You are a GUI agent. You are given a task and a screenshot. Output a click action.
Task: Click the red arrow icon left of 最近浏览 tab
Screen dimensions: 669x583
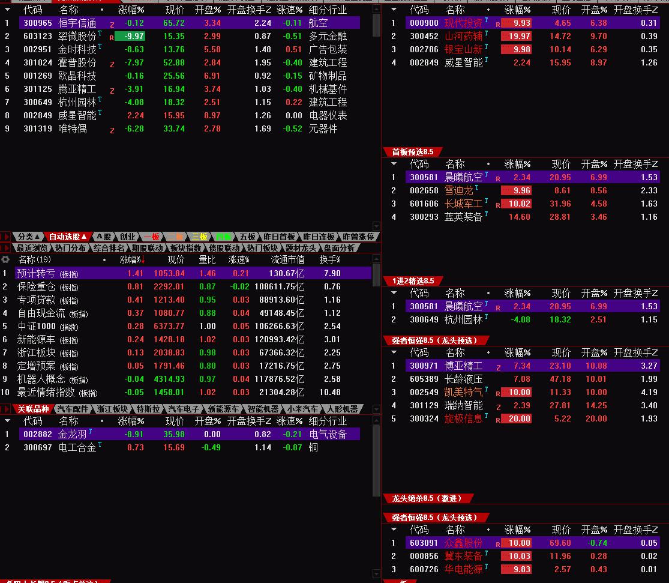click(5, 248)
